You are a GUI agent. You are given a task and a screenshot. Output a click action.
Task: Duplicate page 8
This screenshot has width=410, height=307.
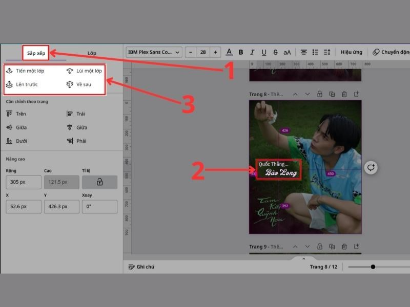(x=332, y=94)
